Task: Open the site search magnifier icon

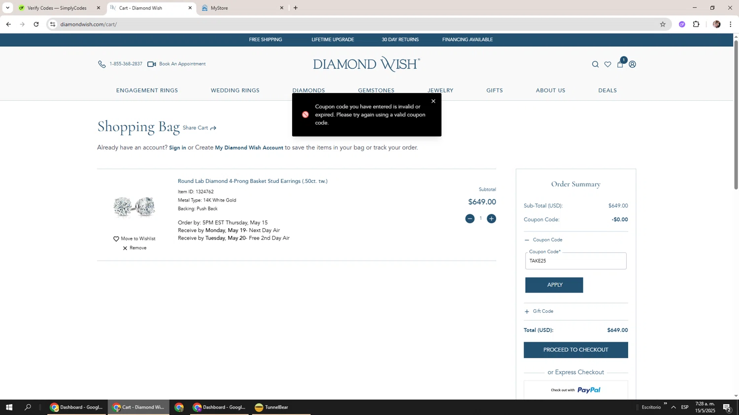Action: [595, 64]
